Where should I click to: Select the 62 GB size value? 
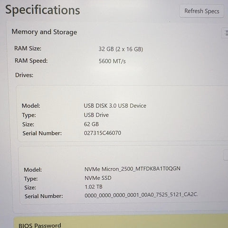(91, 124)
